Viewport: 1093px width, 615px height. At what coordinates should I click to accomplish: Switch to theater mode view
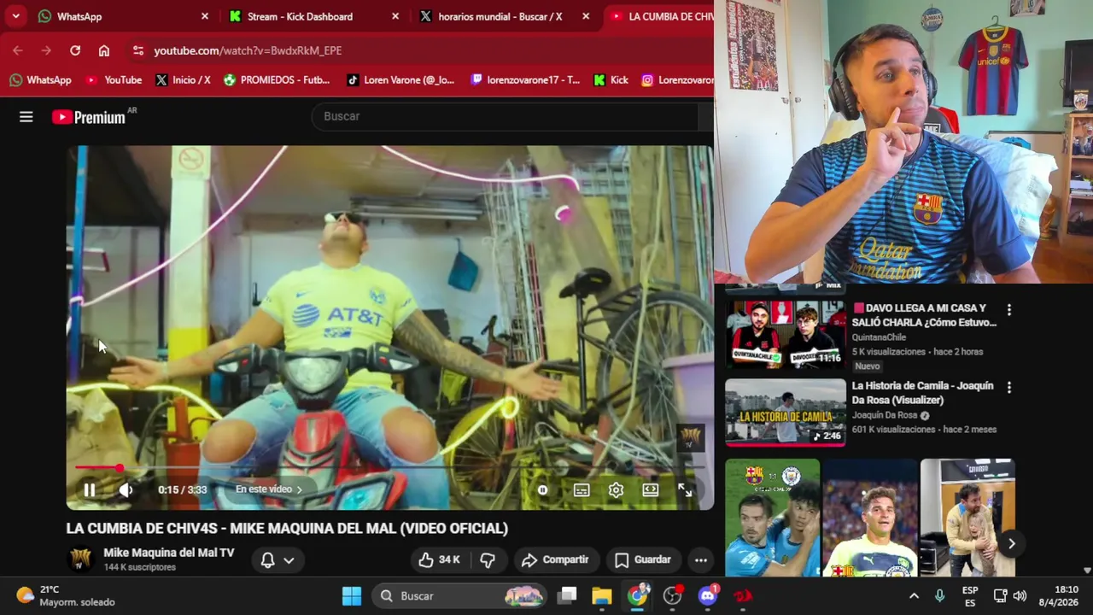point(651,490)
